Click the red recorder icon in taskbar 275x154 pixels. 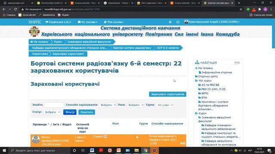click(x=154, y=150)
